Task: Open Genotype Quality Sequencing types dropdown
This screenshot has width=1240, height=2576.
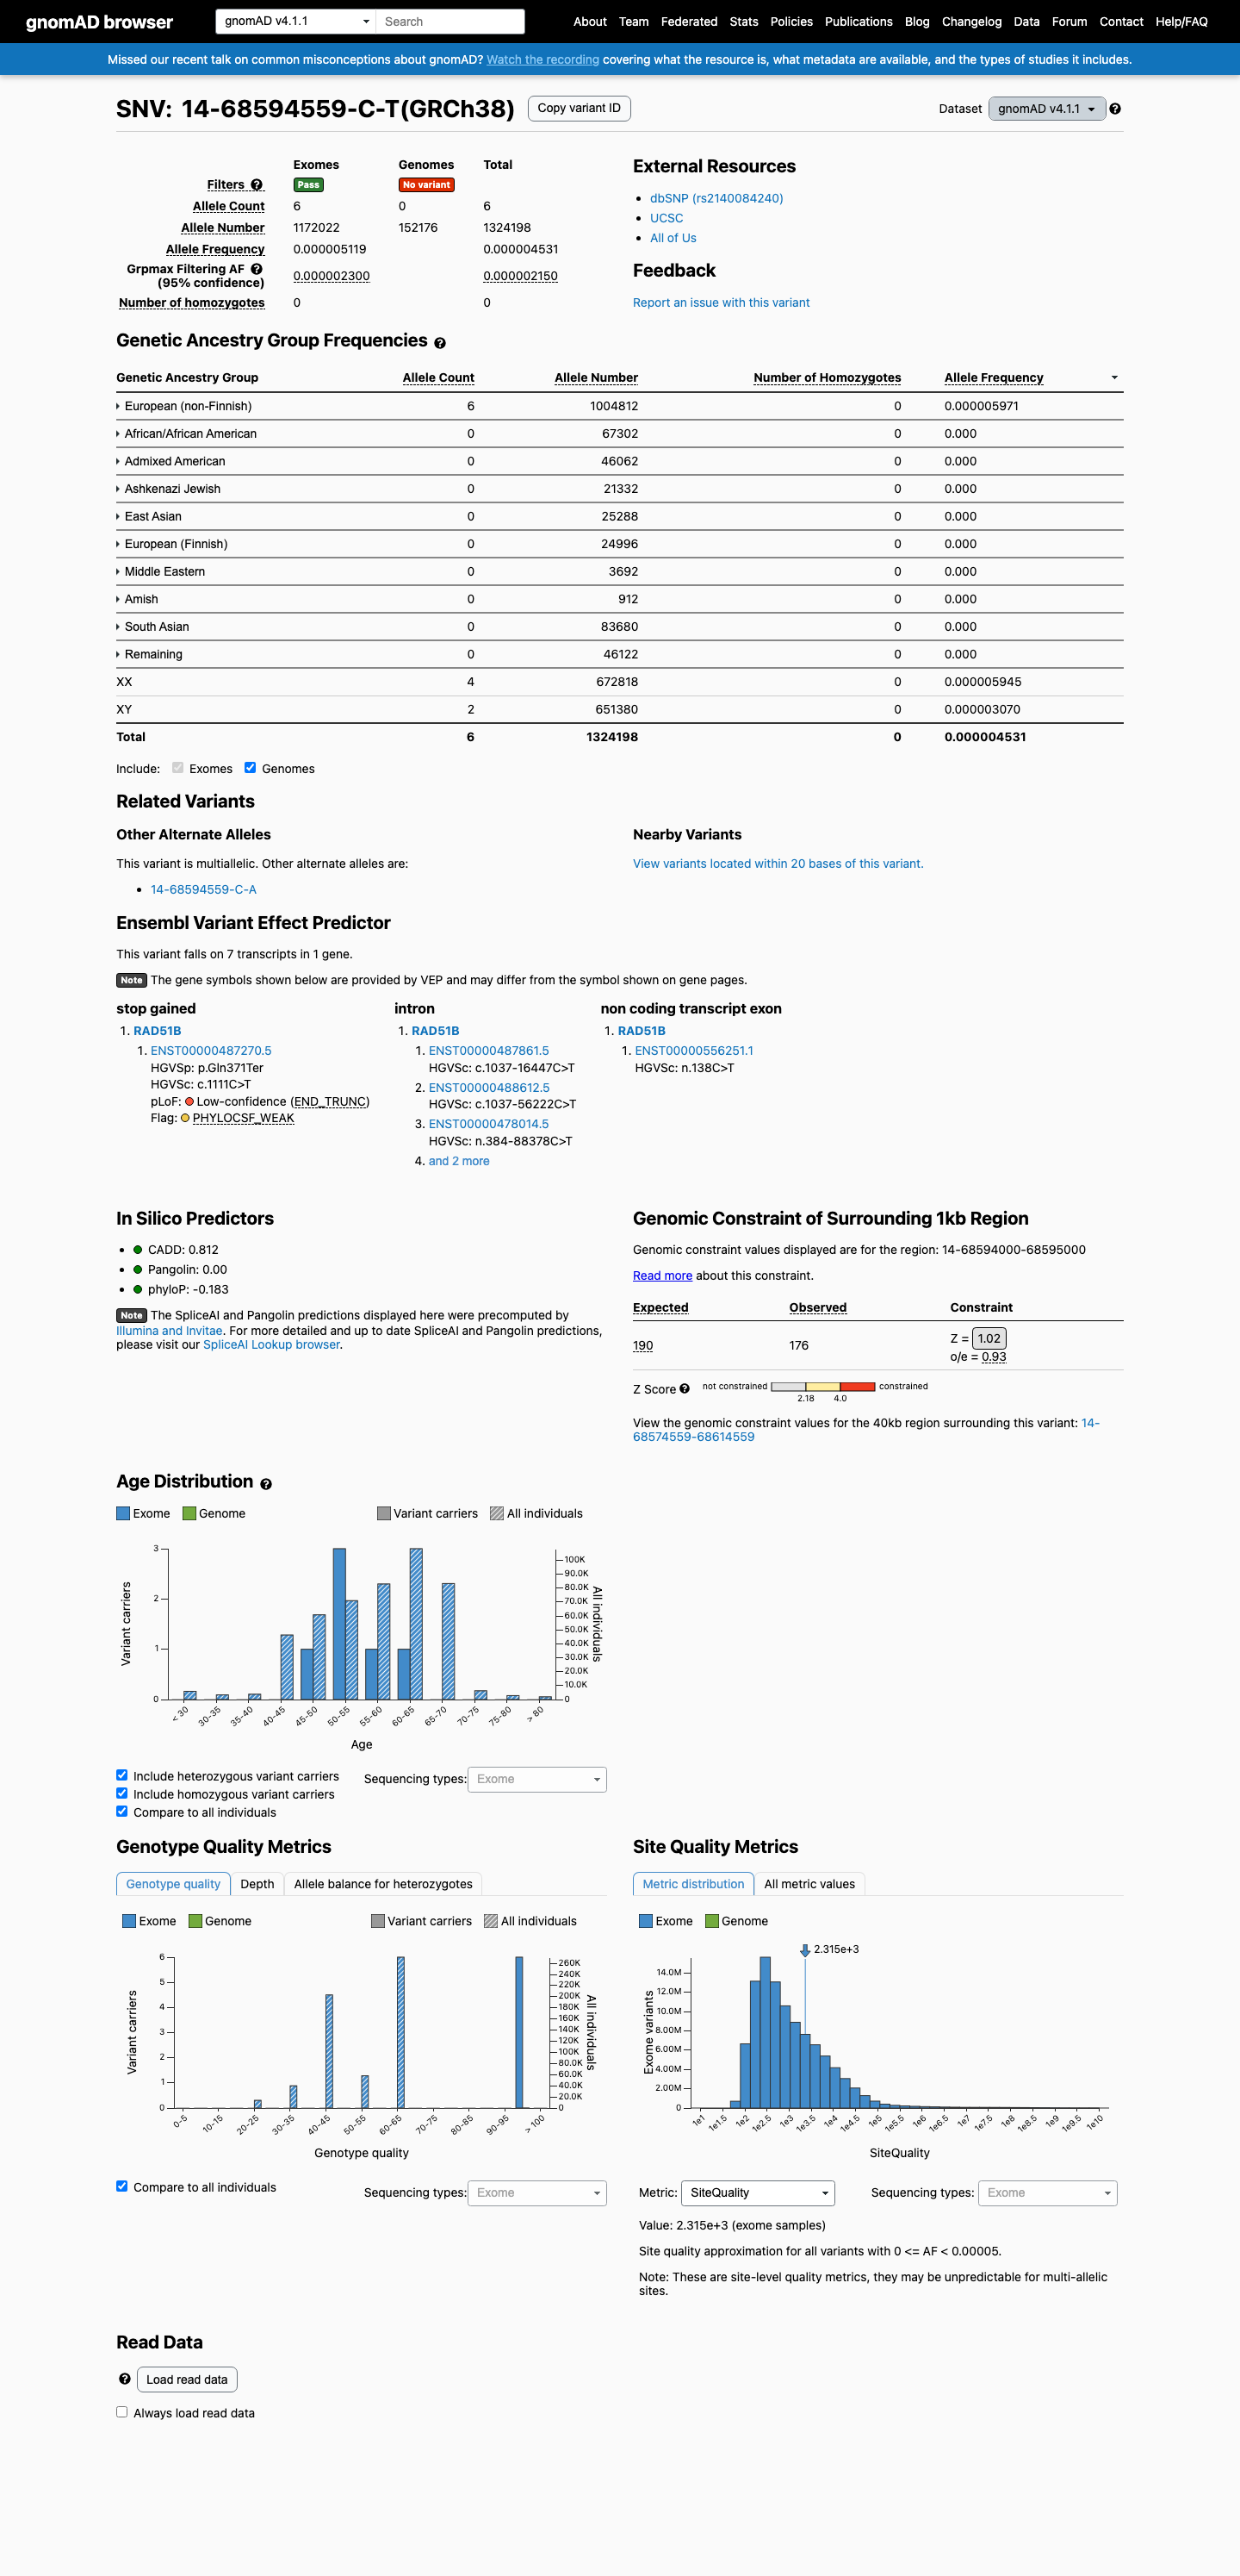Action: (x=536, y=2193)
